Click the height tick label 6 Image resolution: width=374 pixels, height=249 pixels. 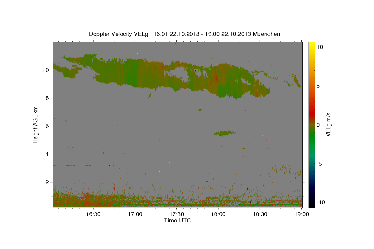click(47, 126)
